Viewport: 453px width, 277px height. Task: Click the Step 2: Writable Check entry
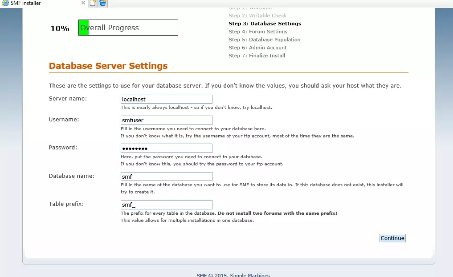click(x=258, y=16)
